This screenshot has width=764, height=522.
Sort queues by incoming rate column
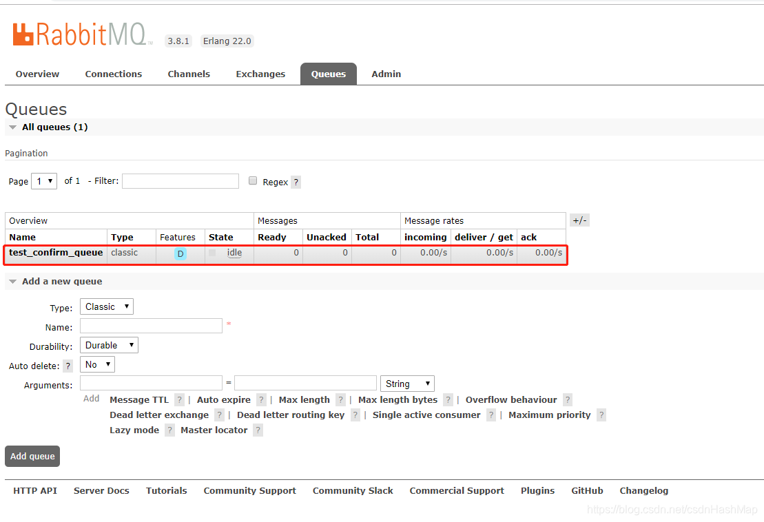[425, 237]
